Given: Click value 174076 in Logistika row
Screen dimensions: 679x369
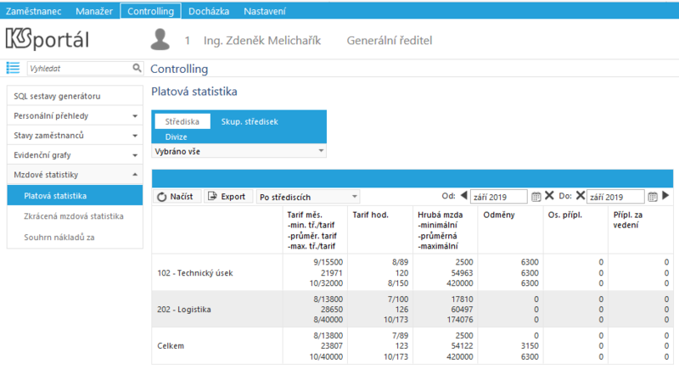Looking at the screenshot, I should pyautogui.click(x=460, y=320).
